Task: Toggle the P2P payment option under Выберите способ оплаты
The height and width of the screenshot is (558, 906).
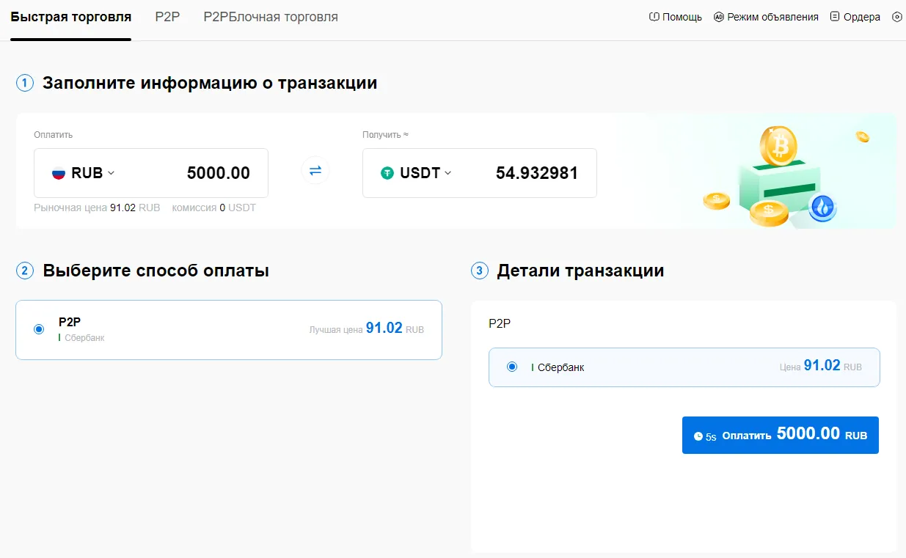Action: coord(228,328)
